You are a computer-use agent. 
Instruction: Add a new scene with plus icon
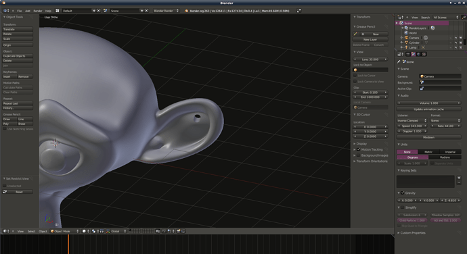[141, 11]
